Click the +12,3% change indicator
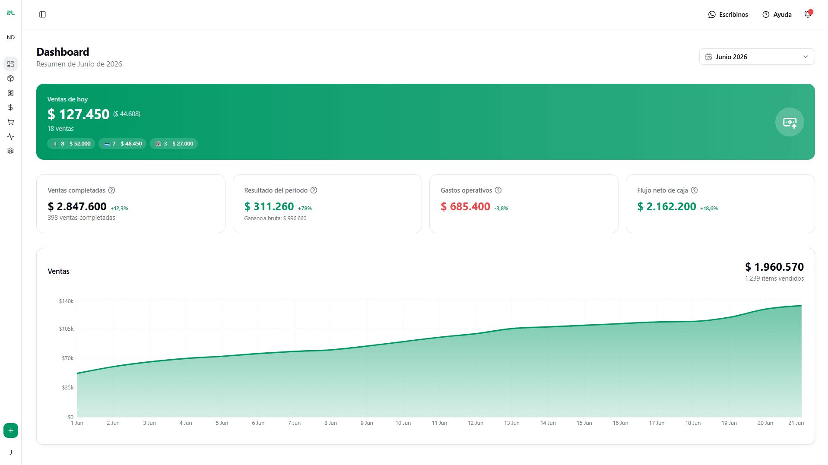Screen dimensions: 828x465 pos(119,209)
